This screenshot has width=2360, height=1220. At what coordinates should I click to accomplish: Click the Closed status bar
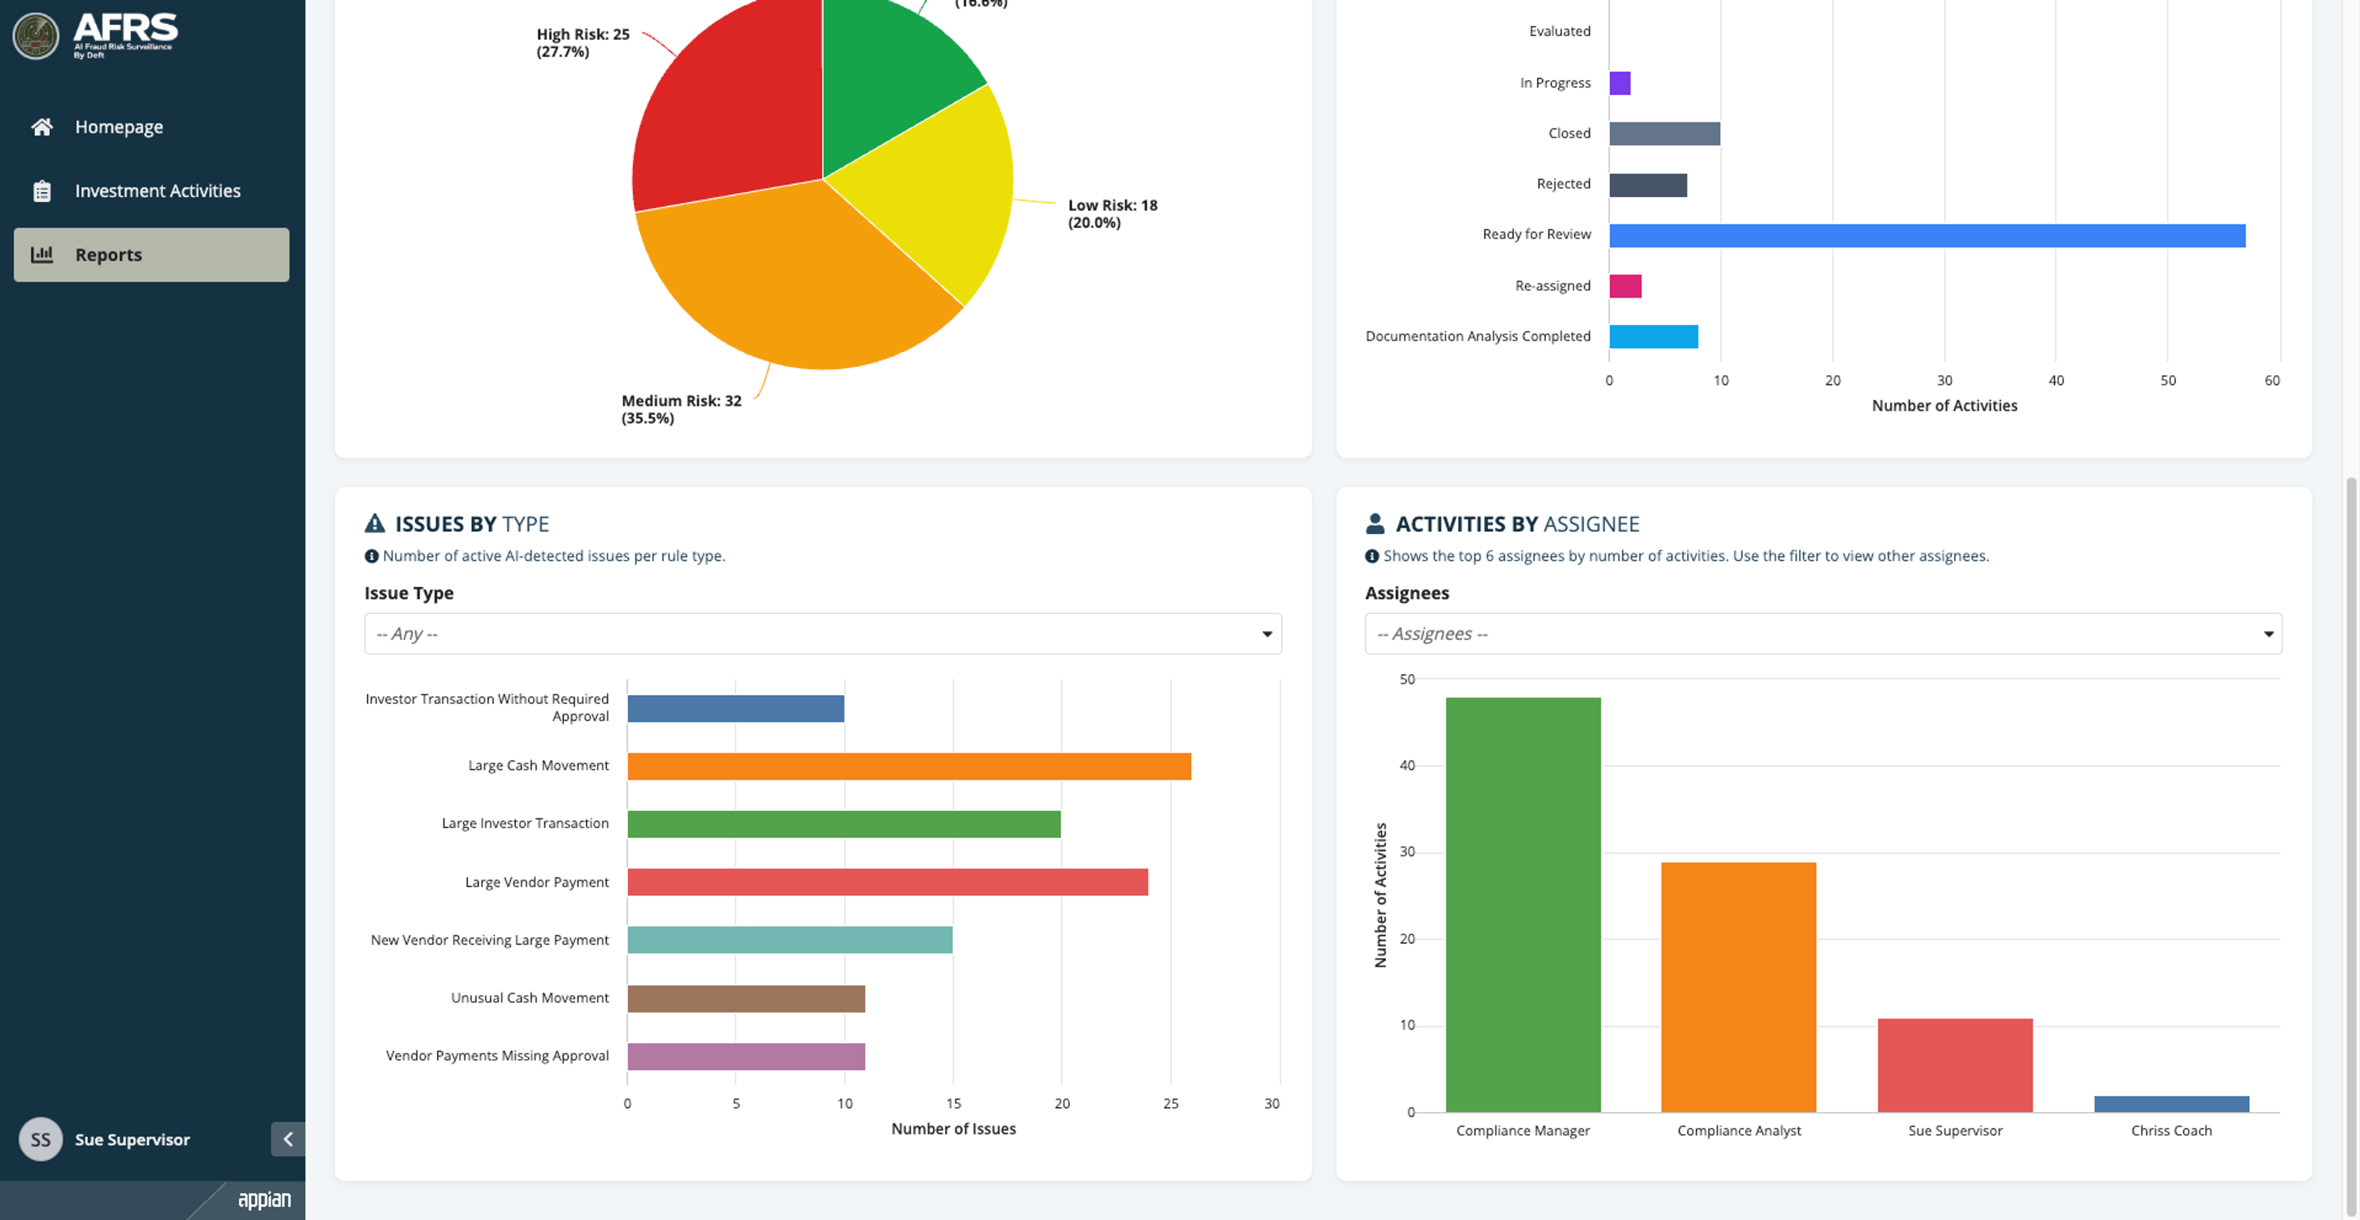point(1665,134)
